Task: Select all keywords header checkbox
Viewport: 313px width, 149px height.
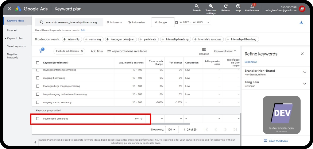Action: click(x=38, y=63)
